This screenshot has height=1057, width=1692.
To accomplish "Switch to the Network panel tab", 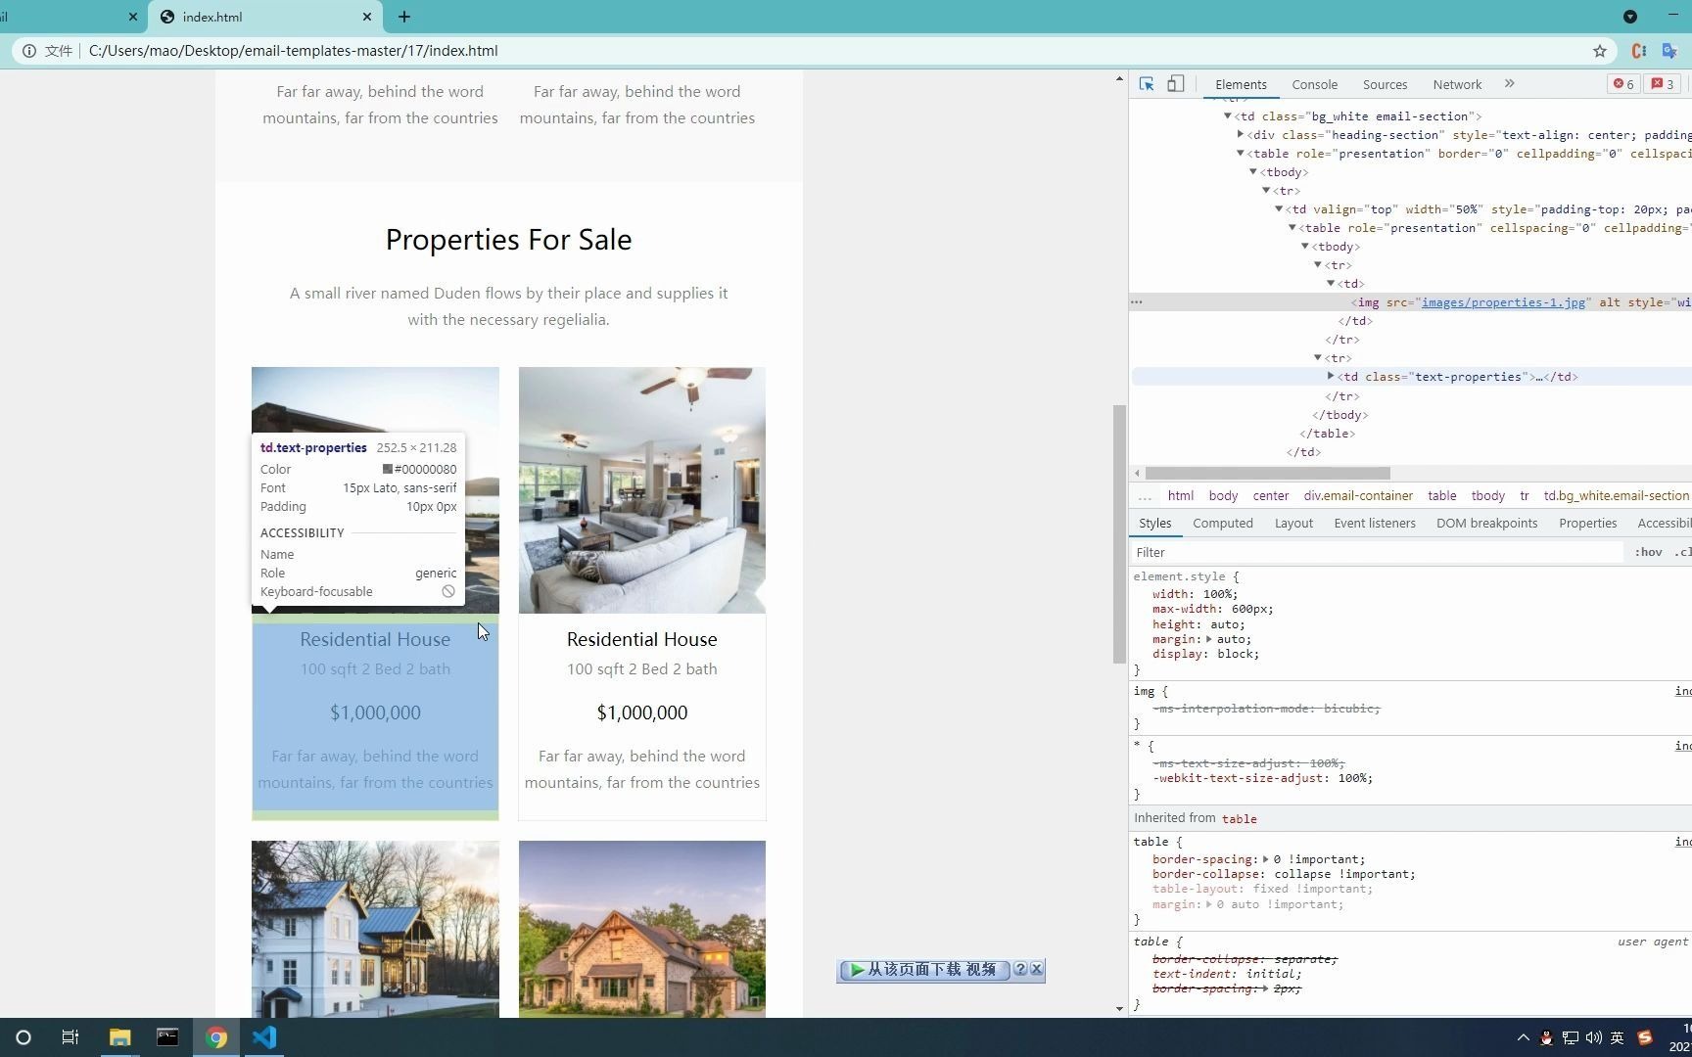I will 1457,84.
